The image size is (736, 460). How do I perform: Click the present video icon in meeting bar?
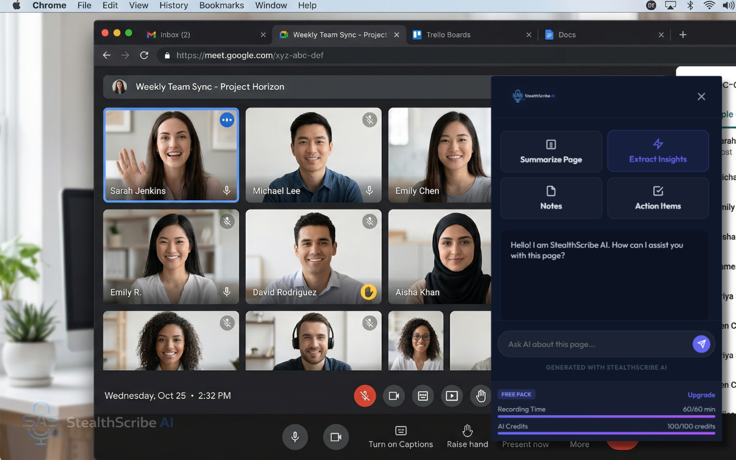tap(452, 396)
